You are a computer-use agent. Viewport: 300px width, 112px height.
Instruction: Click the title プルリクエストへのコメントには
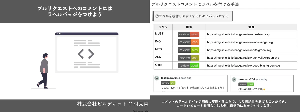(x=75, y=8)
